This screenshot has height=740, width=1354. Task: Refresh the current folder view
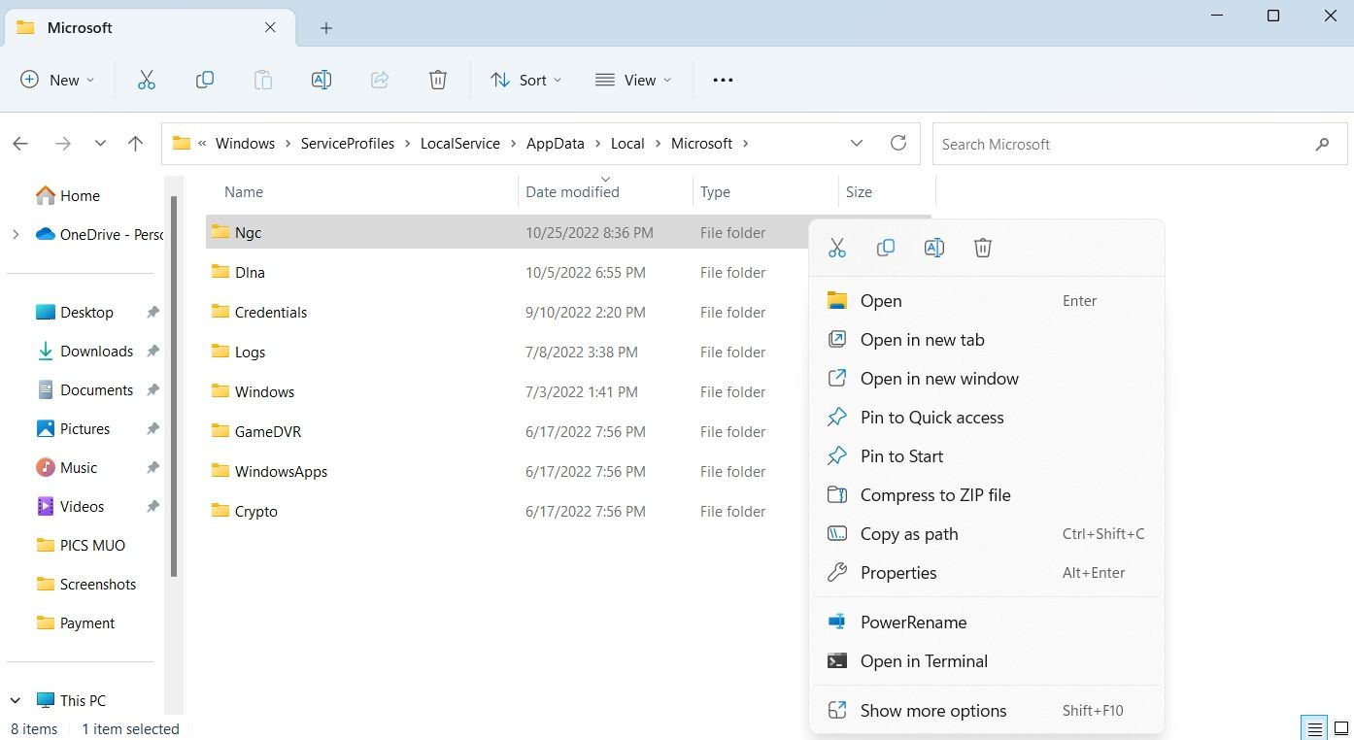[898, 144]
